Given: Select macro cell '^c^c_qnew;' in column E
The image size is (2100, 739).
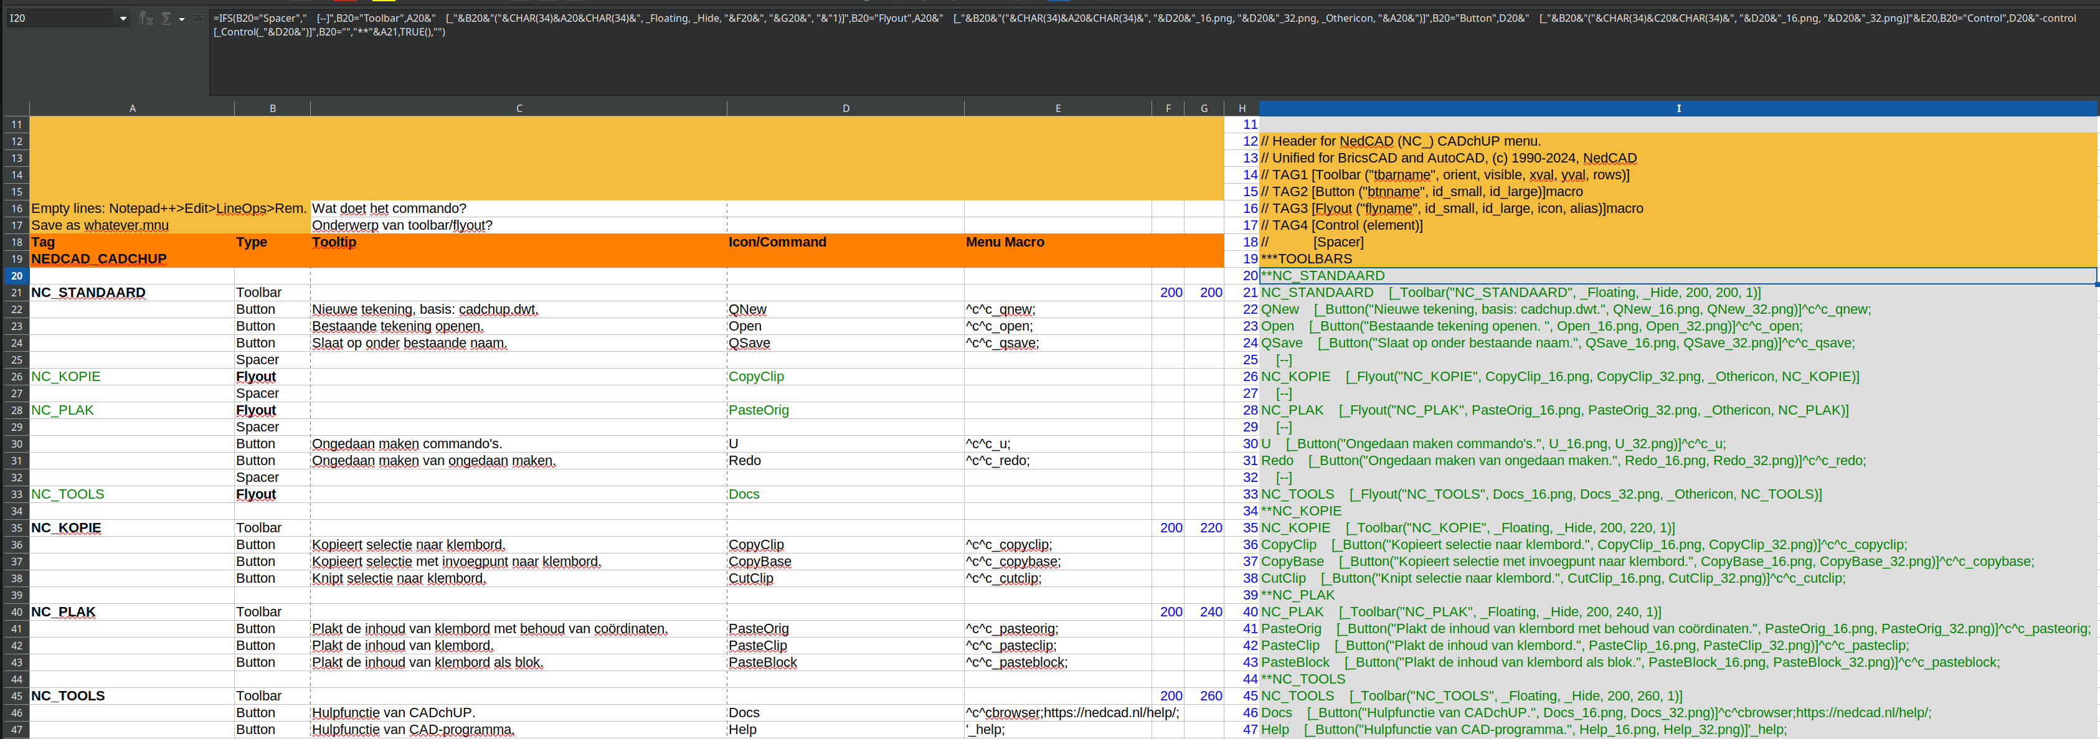Looking at the screenshot, I should pos(1057,309).
